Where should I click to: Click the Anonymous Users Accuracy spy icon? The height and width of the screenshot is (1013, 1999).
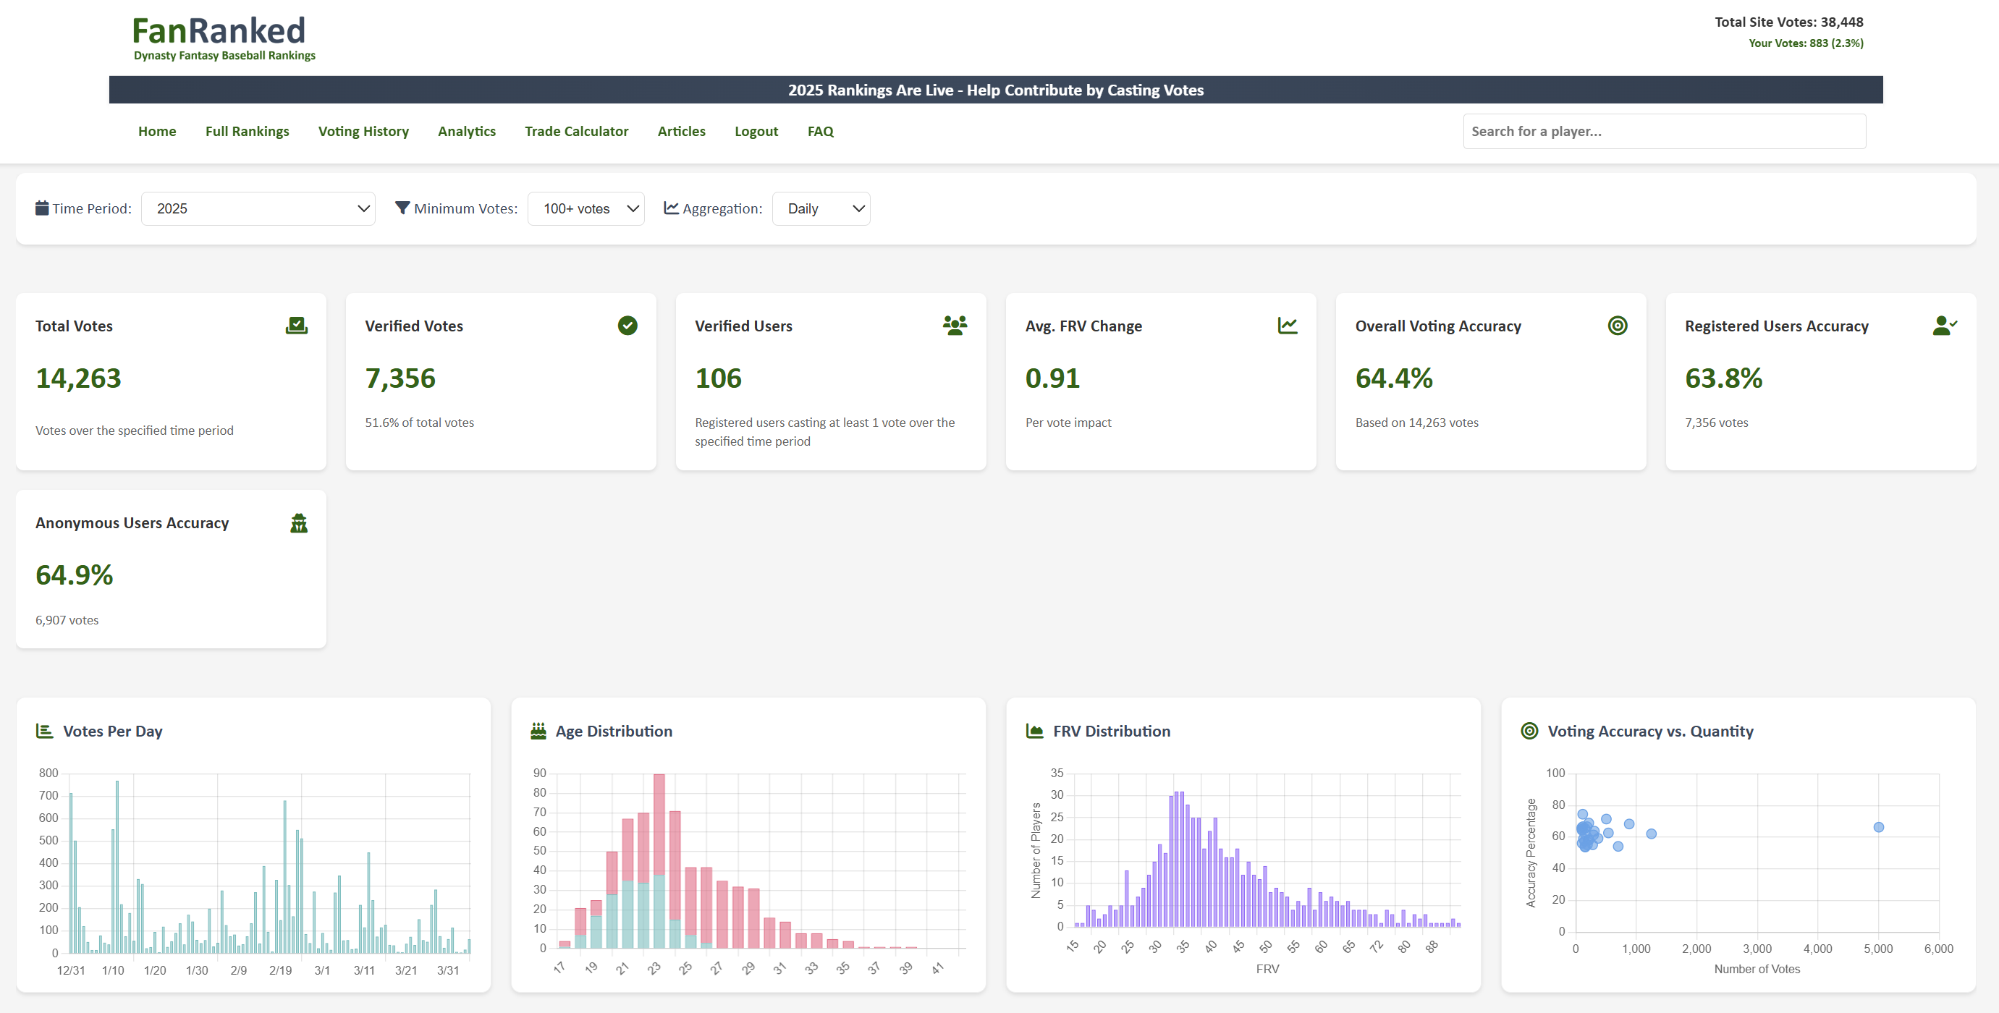coord(299,524)
